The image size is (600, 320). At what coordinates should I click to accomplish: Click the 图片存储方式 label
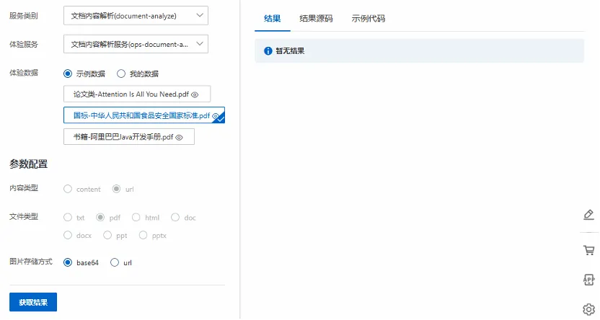click(x=31, y=262)
